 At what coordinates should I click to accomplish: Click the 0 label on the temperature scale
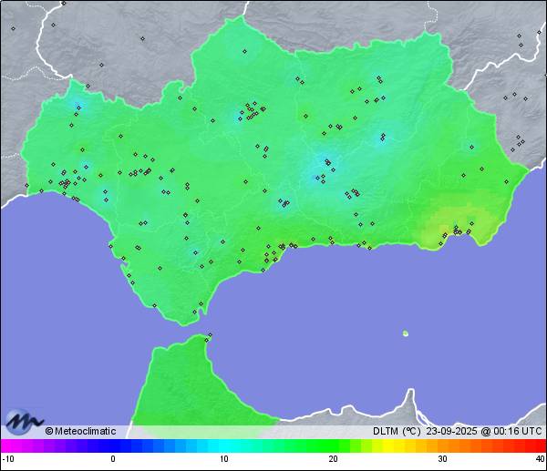click(113, 459)
